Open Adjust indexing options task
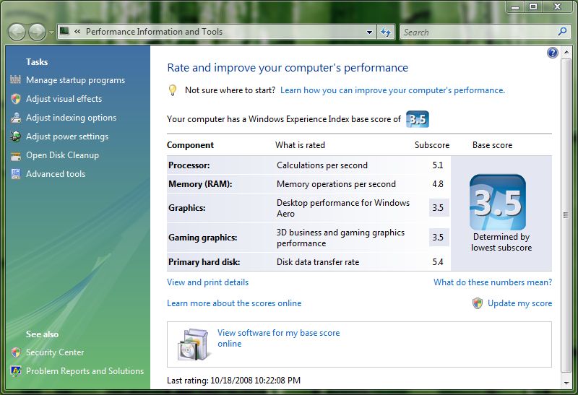578x395 pixels. (x=71, y=118)
